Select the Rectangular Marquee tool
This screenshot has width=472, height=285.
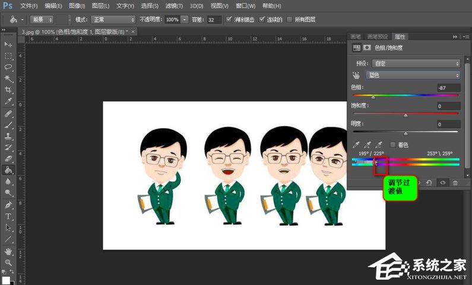click(8, 56)
